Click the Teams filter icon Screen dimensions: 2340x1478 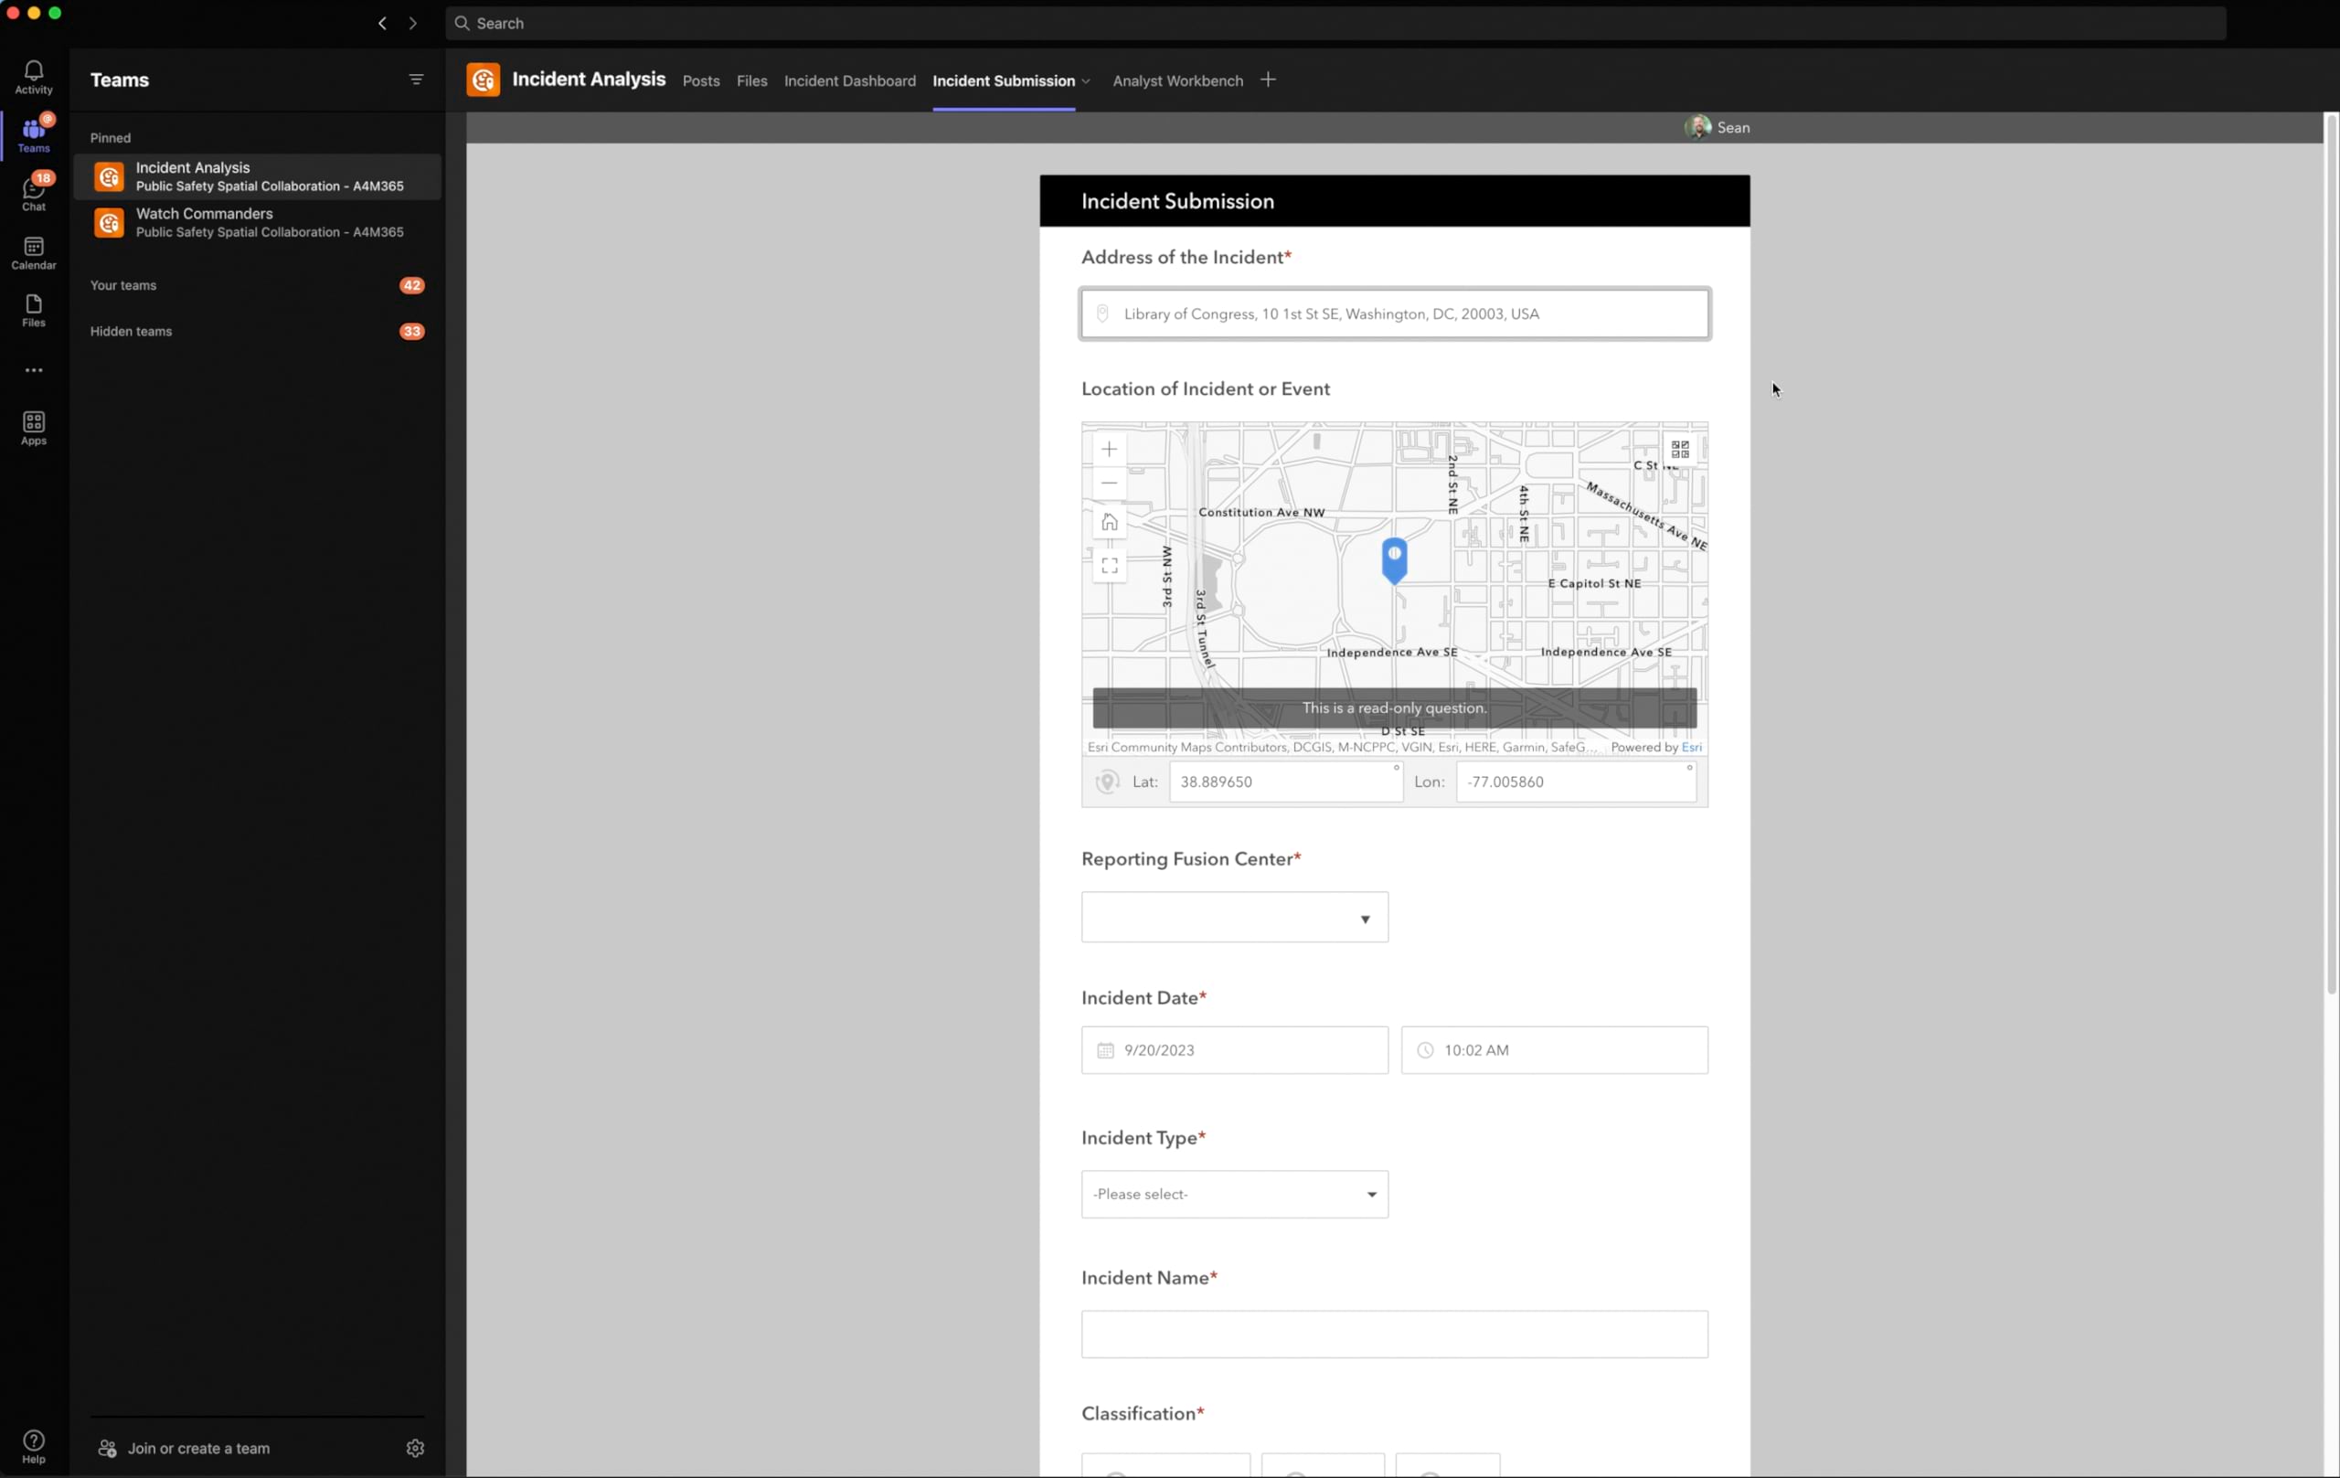(416, 80)
